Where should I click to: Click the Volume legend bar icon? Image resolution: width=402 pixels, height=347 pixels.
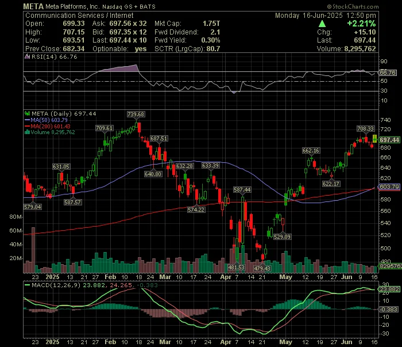(27, 132)
